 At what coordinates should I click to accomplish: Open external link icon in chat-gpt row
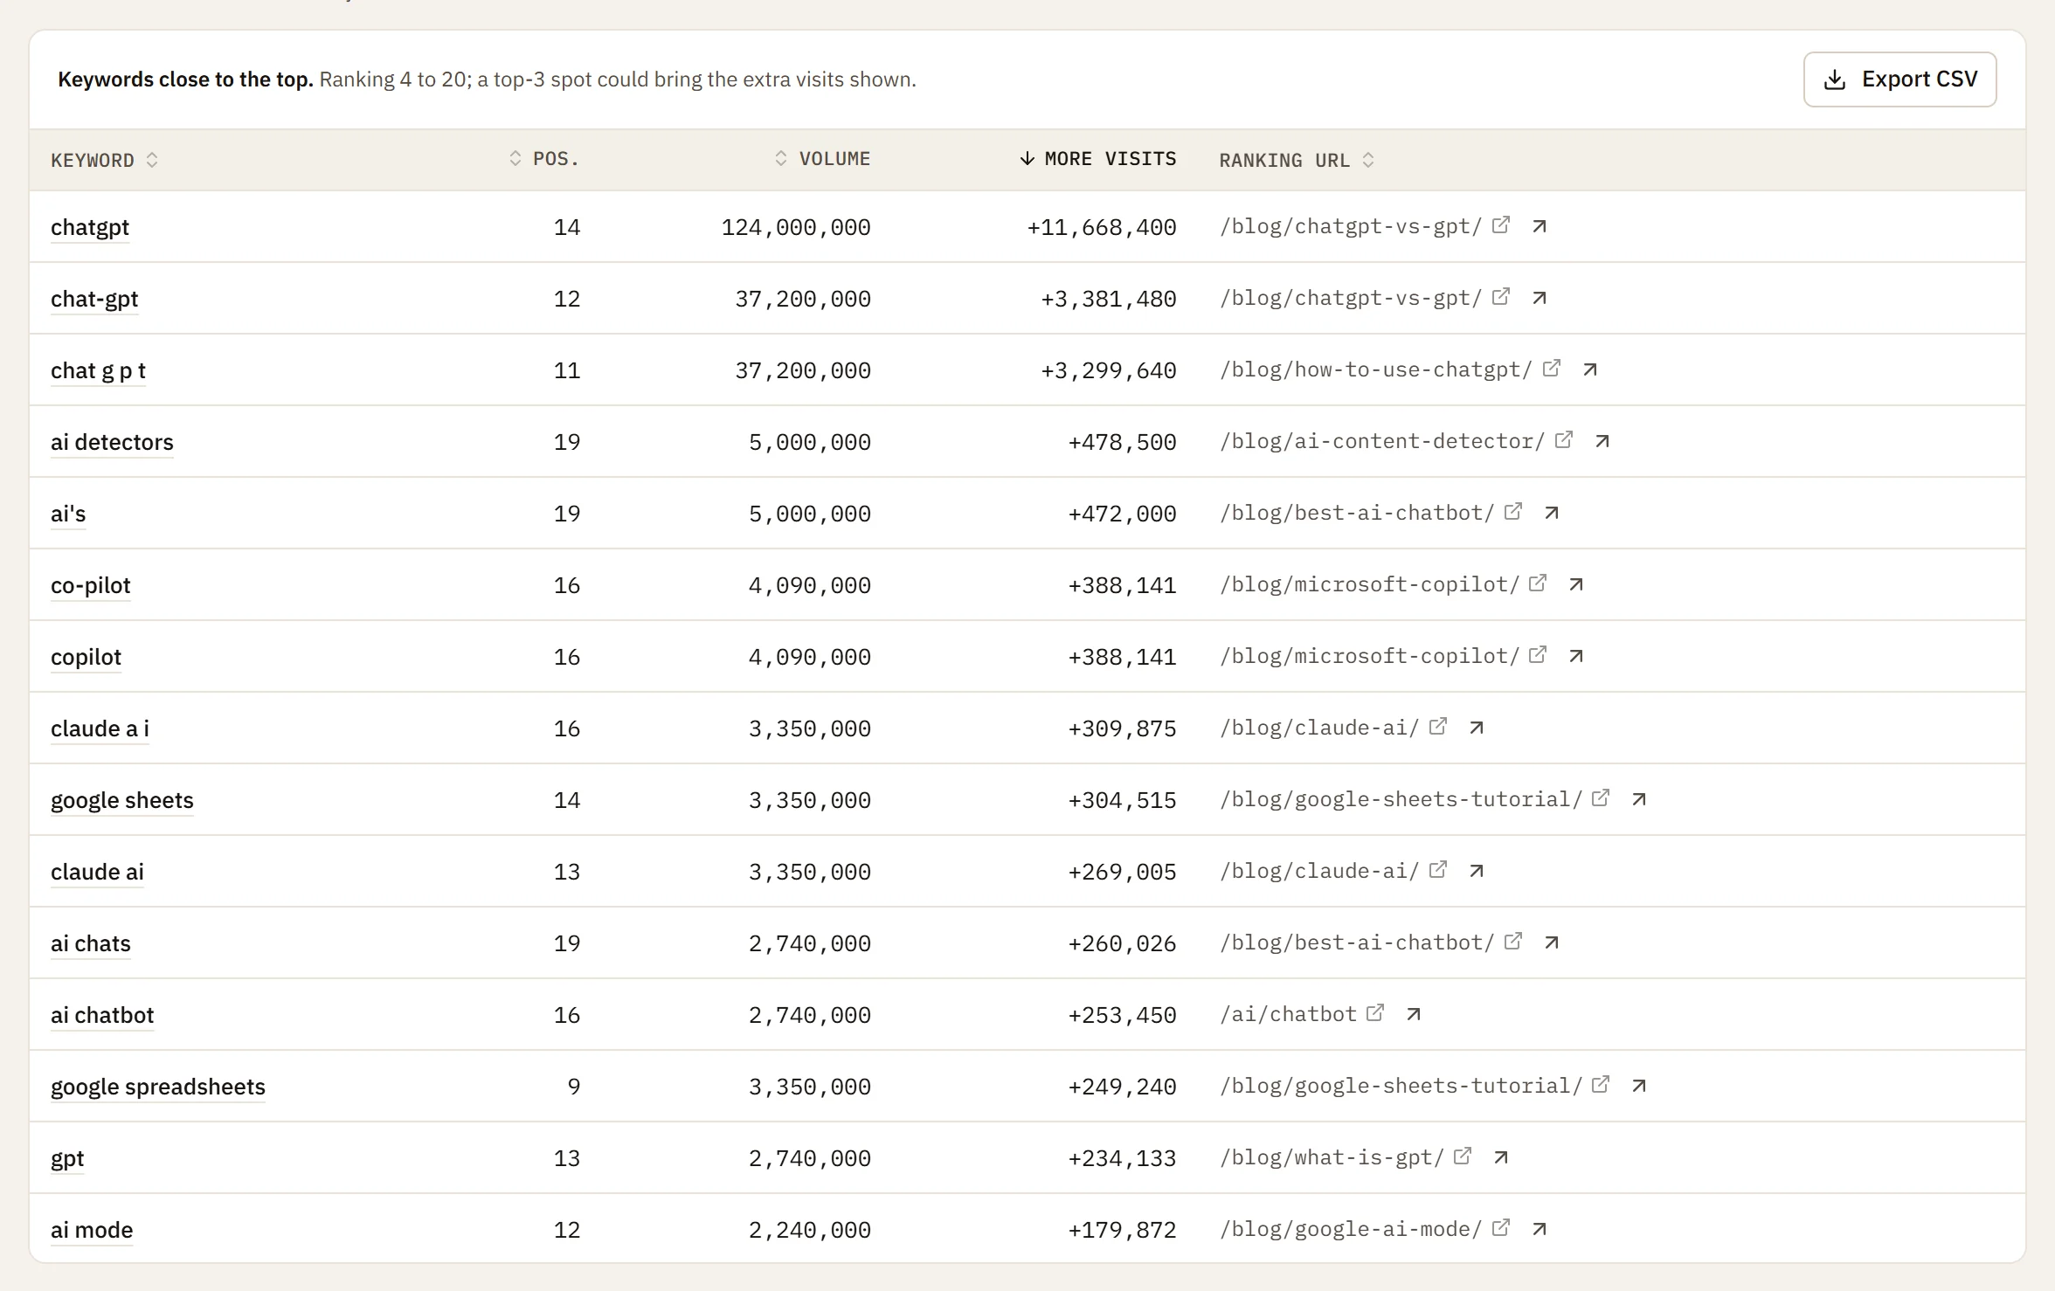tap(1500, 297)
